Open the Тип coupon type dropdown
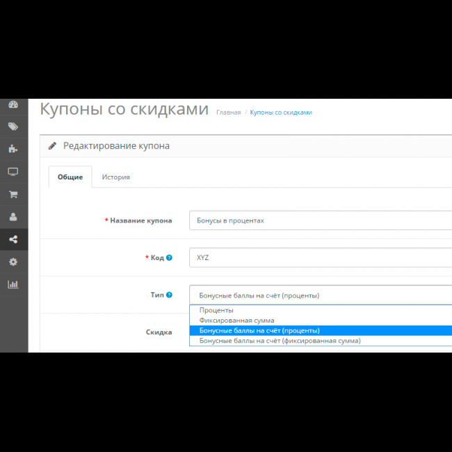The height and width of the screenshot is (452, 452). tap(320, 295)
